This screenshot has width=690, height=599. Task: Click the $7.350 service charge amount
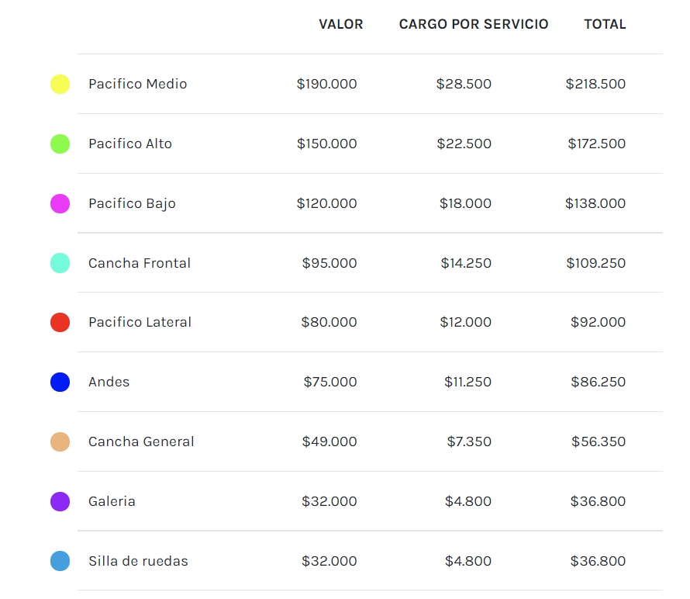pos(469,441)
